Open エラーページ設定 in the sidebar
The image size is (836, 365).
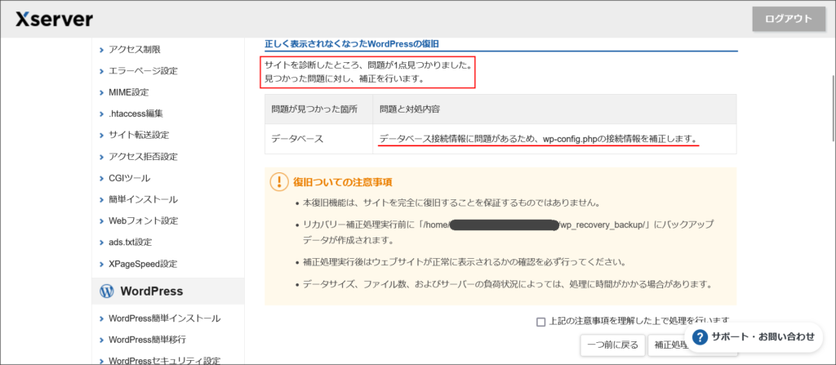click(143, 71)
